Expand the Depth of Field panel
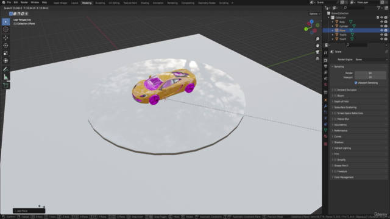Screen dimensions: 390x219 click(x=360, y=102)
